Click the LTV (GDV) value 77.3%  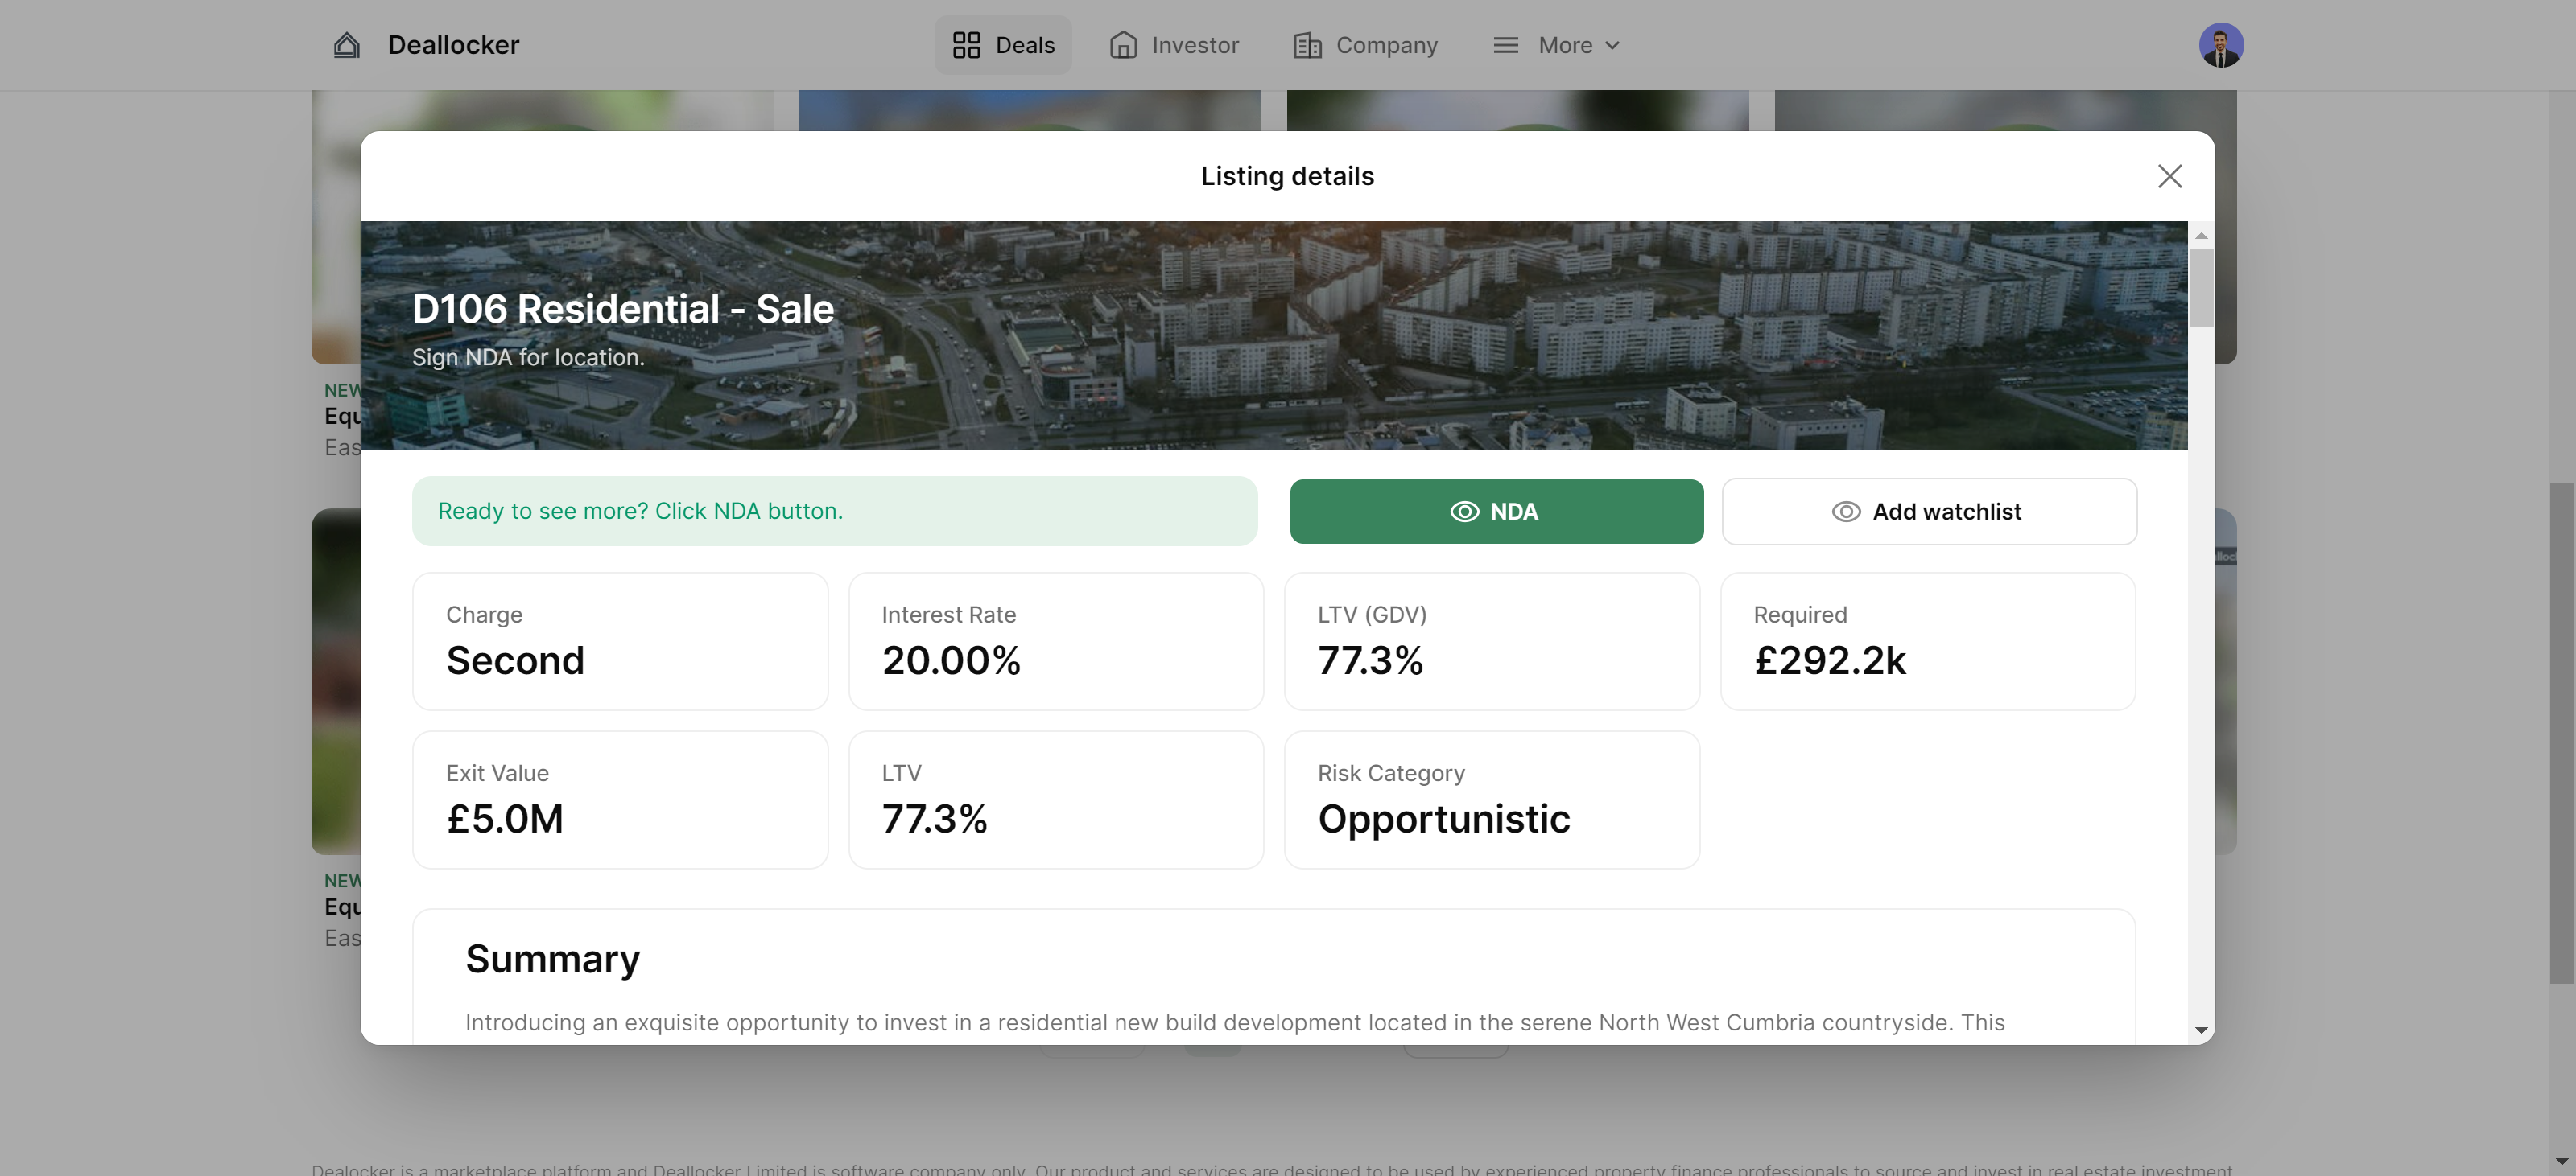[x=1370, y=660]
